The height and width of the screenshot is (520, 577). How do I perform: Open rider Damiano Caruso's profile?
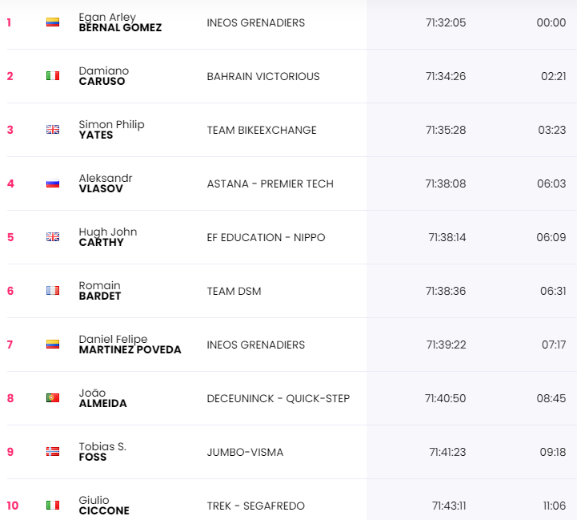(104, 76)
